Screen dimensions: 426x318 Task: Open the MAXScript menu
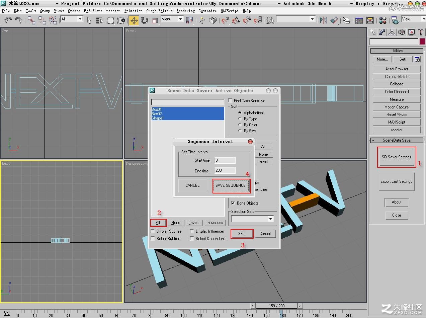click(230, 11)
